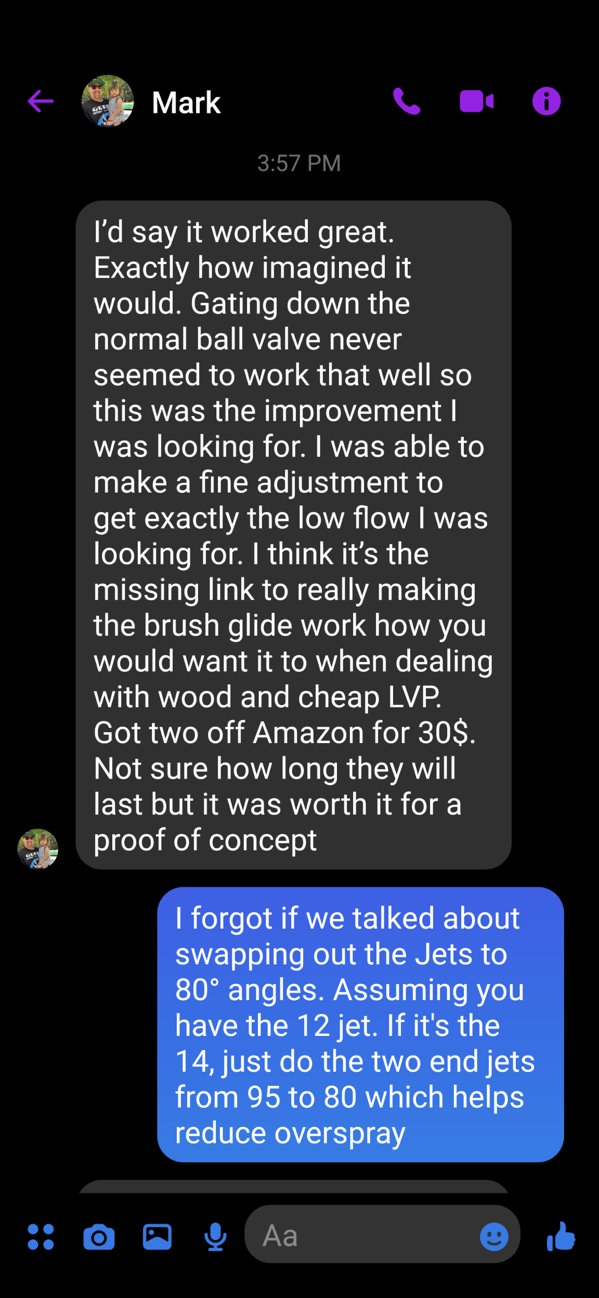Tap the partially visible message bubble at bottom
Screen dimensions: 599x1298
tap(294, 1186)
